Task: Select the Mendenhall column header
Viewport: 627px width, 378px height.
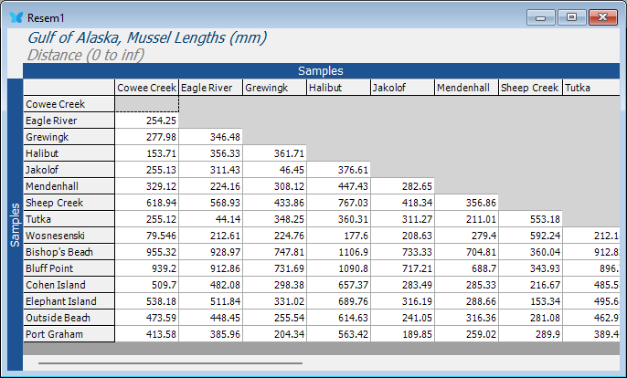Action: [466, 88]
